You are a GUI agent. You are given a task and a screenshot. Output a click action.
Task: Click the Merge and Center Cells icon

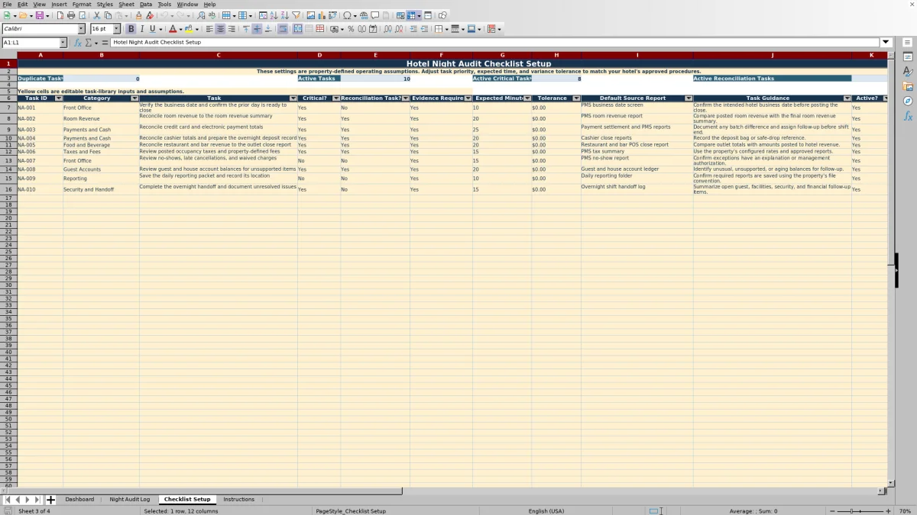tap(298, 29)
